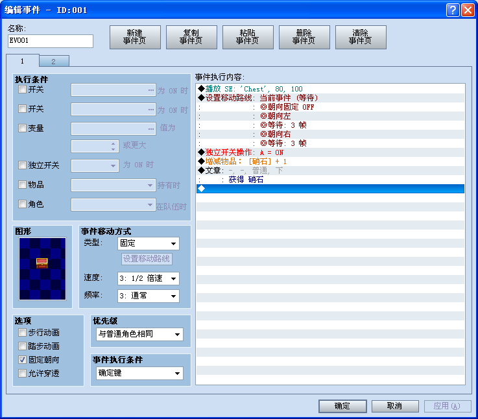478x419 pixels.
Task: Select the 文章: -, -, 普通, 下 line
Action: (331, 171)
